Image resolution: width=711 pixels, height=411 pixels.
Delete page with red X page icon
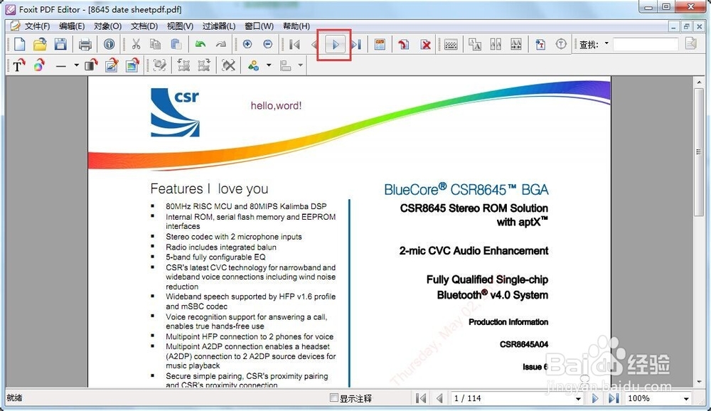(x=425, y=45)
